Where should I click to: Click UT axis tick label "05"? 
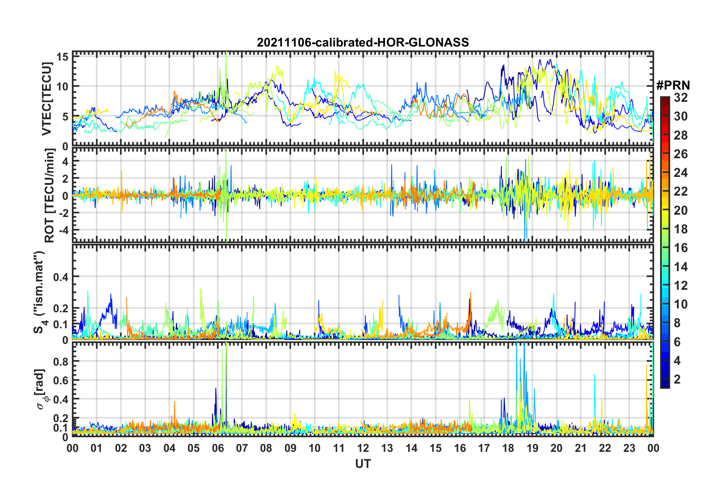tap(194, 448)
